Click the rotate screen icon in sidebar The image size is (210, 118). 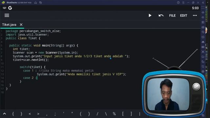pos(203,67)
